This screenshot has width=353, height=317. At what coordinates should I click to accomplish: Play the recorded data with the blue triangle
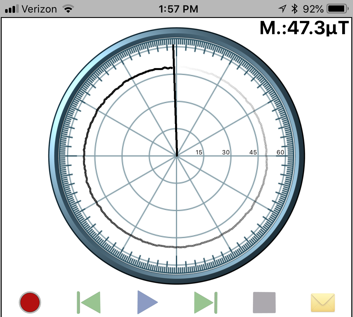[148, 302]
